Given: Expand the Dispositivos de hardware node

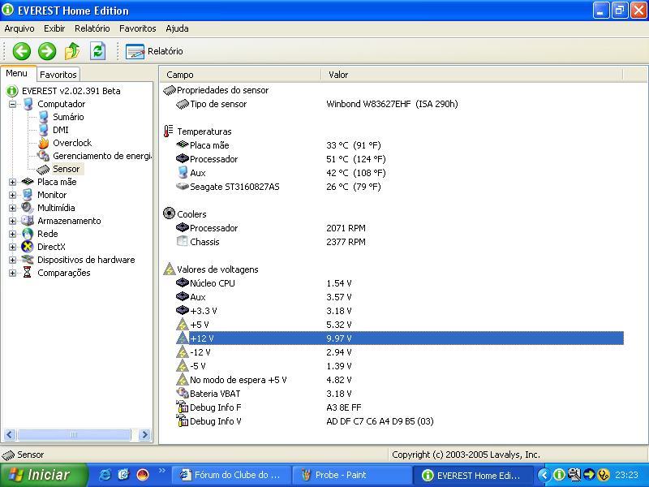Looking at the screenshot, I should (12, 260).
